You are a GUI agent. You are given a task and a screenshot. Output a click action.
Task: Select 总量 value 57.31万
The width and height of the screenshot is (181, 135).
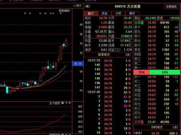click(101, 32)
